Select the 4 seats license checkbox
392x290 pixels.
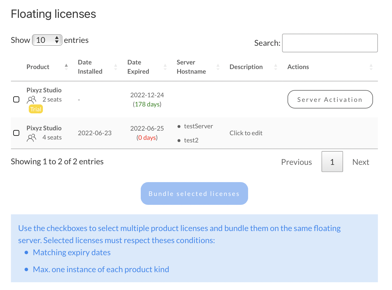tap(16, 133)
